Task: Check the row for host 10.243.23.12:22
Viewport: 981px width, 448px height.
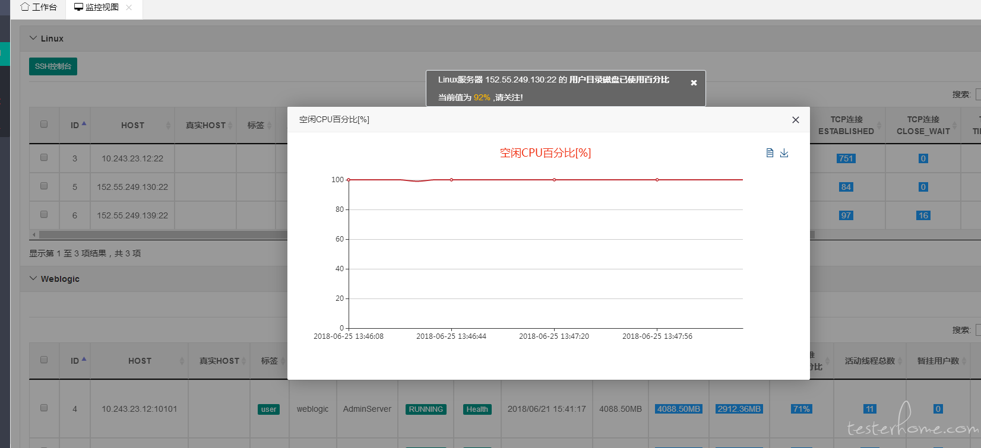Action: 44,157
